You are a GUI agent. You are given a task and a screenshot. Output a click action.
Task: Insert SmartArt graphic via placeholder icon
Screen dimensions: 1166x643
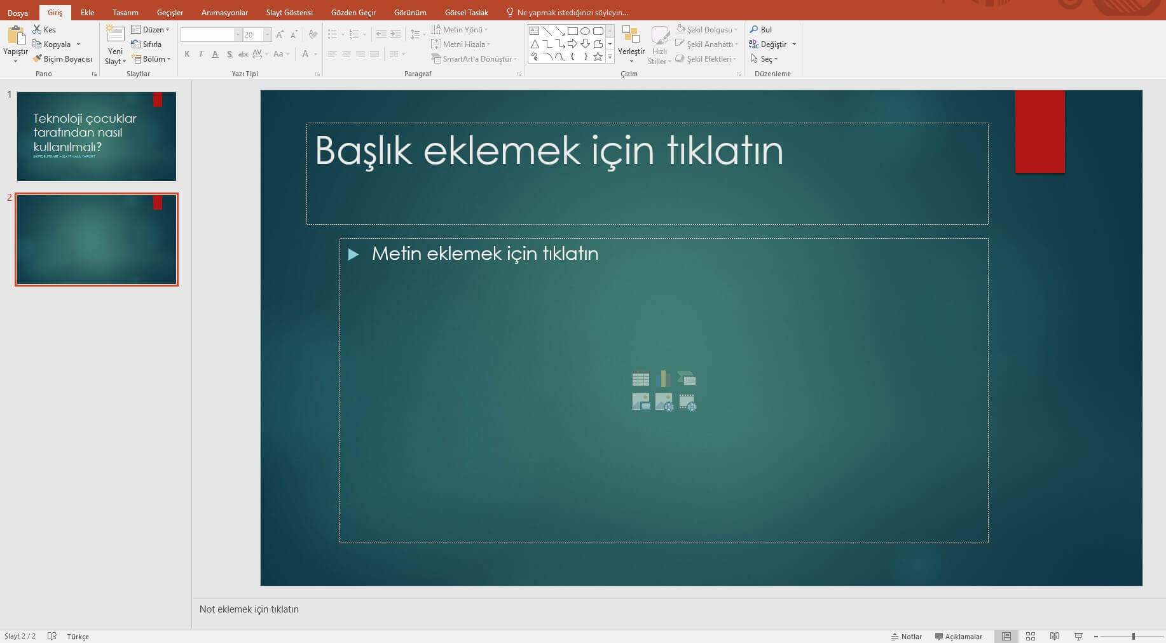coord(687,379)
